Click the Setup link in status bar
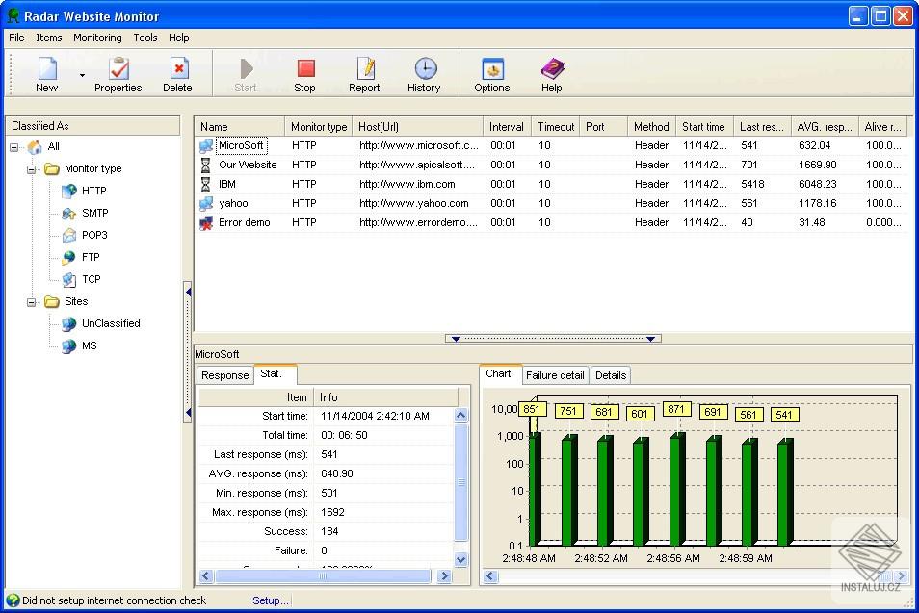The image size is (919, 613). 270,600
